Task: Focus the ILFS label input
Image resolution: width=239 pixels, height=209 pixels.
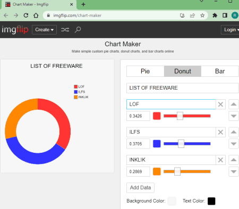Action: click(171, 132)
